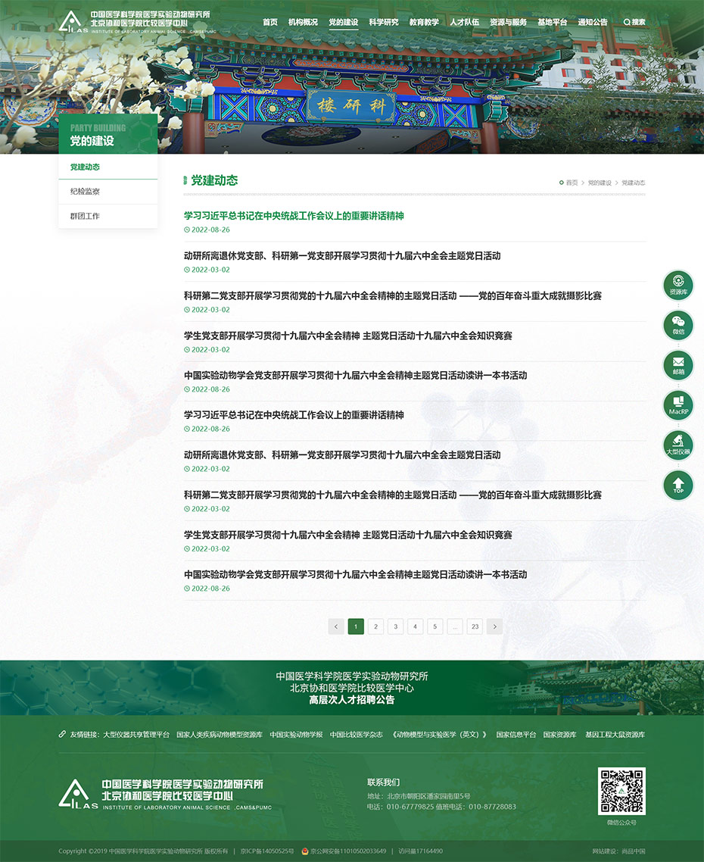The image size is (704, 862).
Task: Go to next page arrow in pagination
Action: point(494,626)
